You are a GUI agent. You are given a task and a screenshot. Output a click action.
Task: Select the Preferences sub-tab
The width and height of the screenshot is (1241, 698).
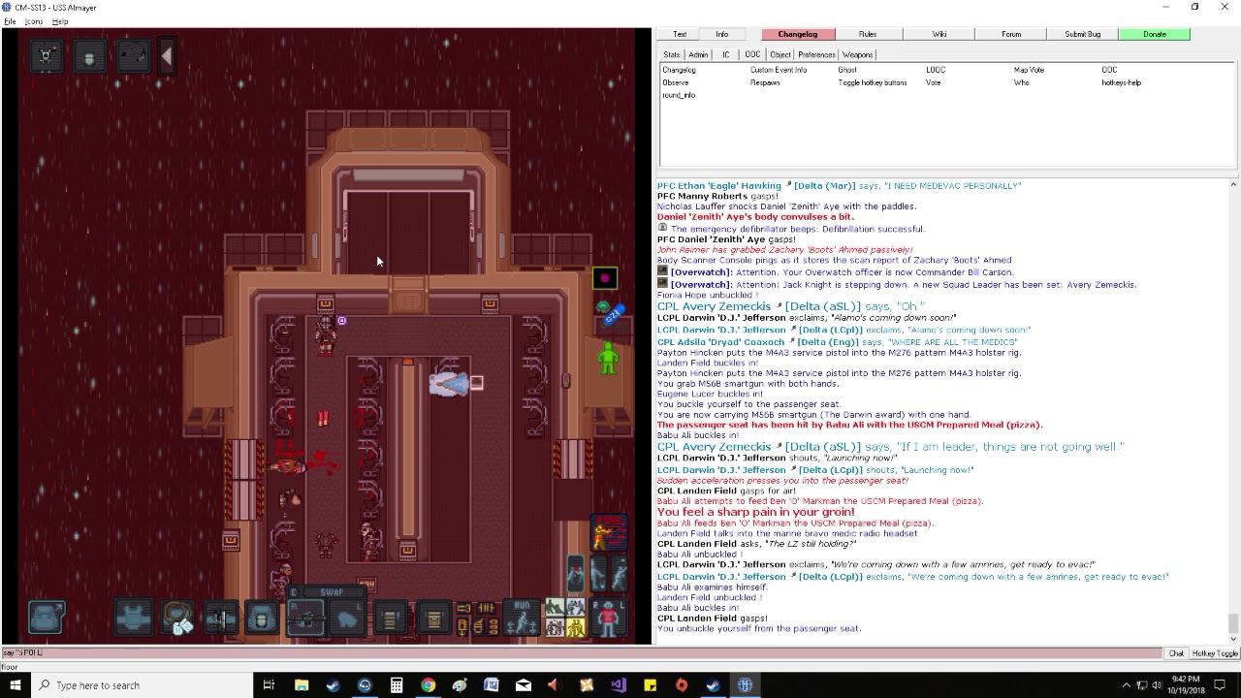[x=816, y=55]
